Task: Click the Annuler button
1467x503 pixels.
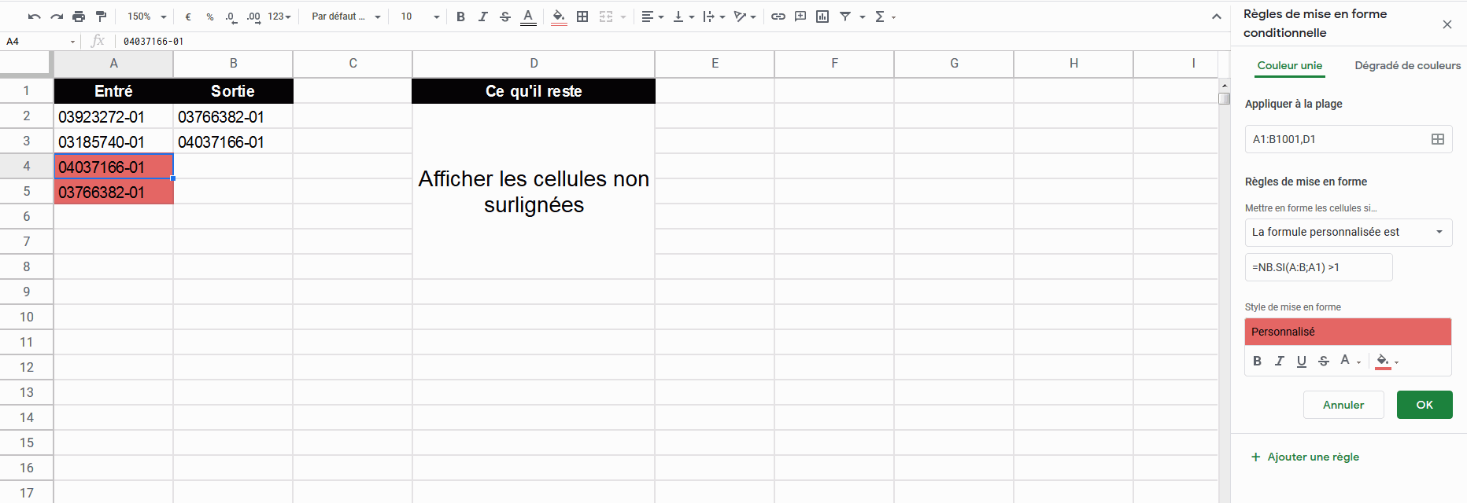Action: pyautogui.click(x=1343, y=405)
